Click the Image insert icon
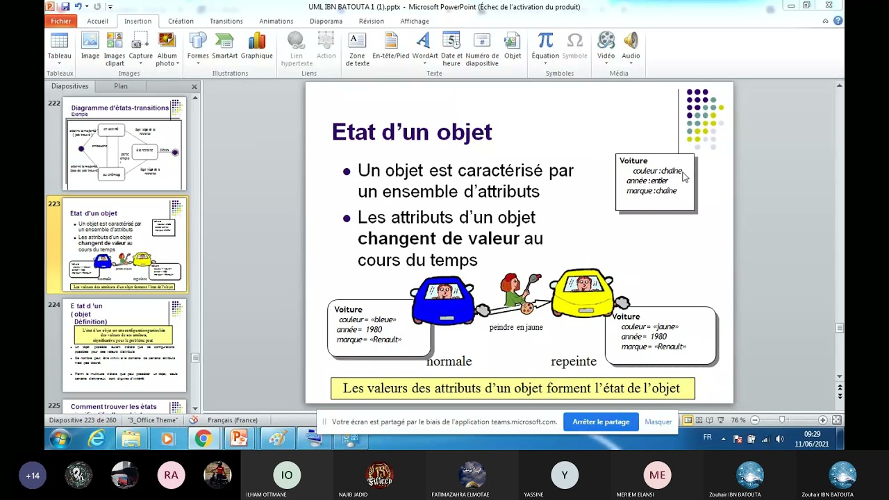The image size is (889, 500). [90, 47]
